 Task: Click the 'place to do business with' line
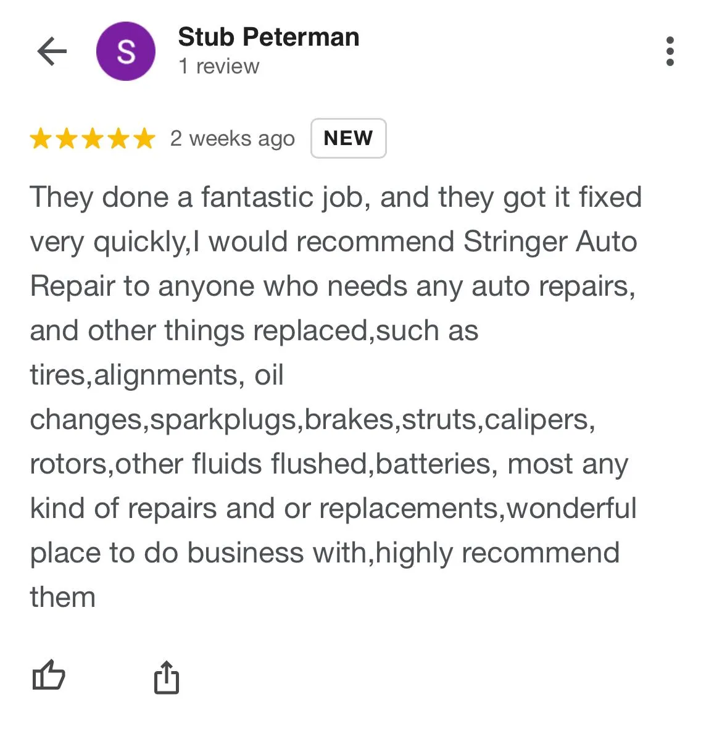(x=325, y=553)
